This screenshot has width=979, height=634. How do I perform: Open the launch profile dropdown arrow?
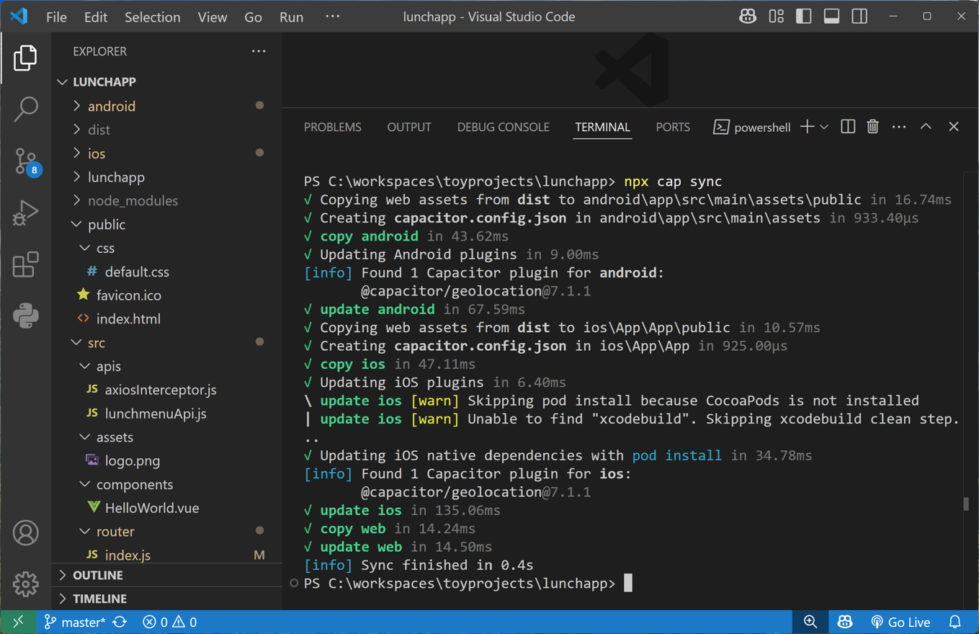pos(824,127)
